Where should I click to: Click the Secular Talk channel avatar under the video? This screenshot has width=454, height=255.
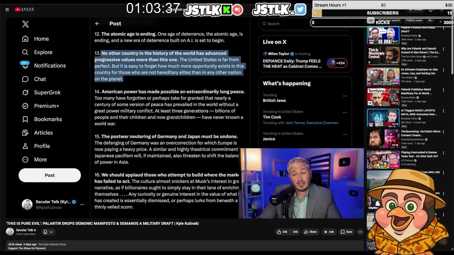tap(10, 232)
